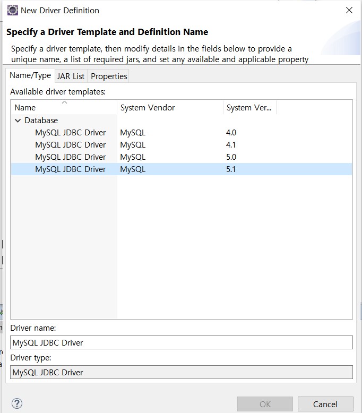This screenshot has width=362, height=413.
Task: Sort by the Name column header
Action: 64,107
